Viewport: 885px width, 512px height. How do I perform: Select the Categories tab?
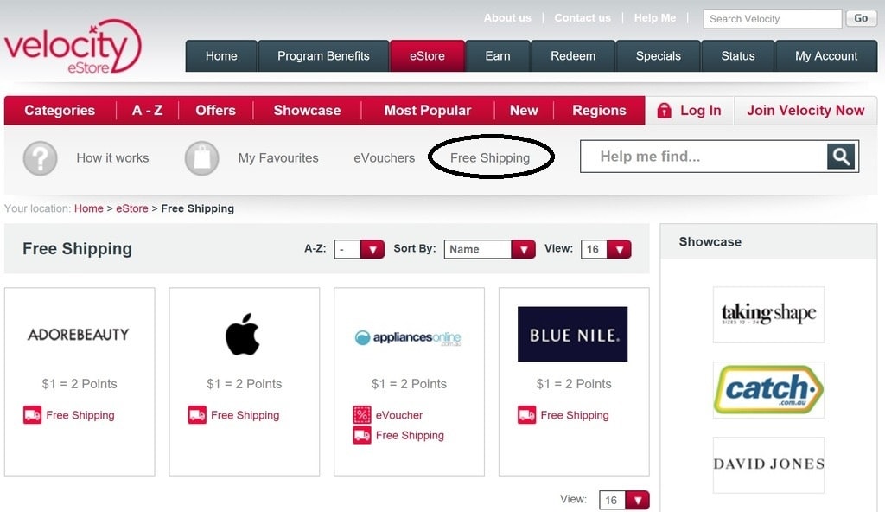pos(60,110)
